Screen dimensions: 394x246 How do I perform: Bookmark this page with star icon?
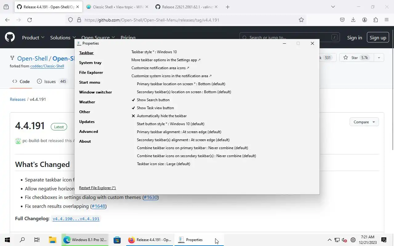click(x=301, y=20)
